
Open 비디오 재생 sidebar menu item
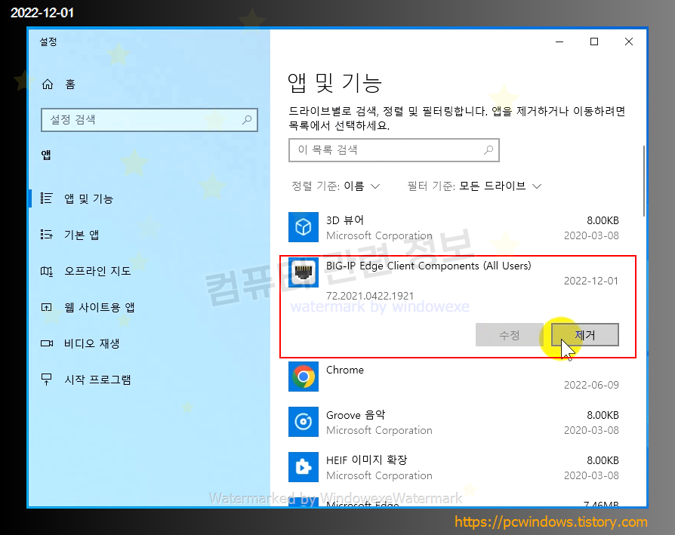pyautogui.click(x=149, y=343)
